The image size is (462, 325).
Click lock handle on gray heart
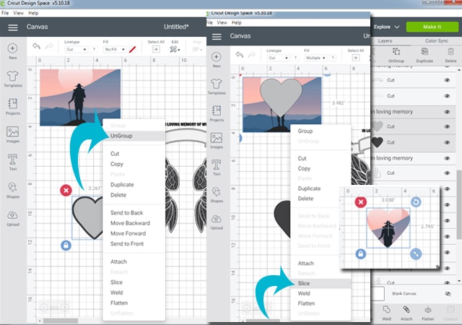(66, 246)
